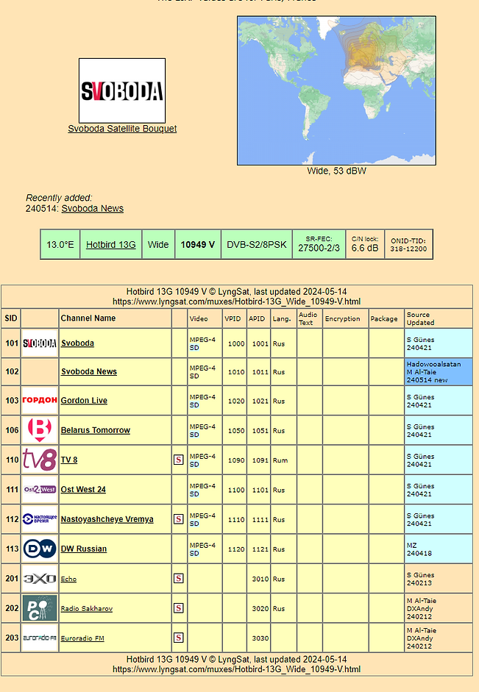Click the S stream icon for Euroradio FM
The width and height of the screenshot is (479, 692).
[178, 638]
